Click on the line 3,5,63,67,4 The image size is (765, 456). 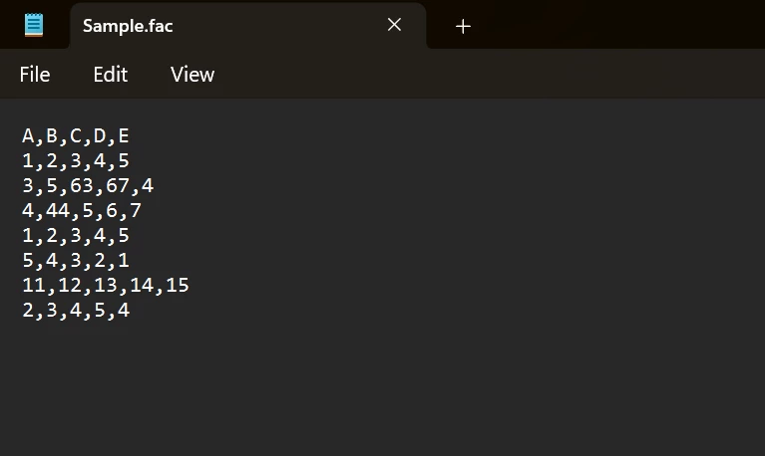[x=88, y=185]
